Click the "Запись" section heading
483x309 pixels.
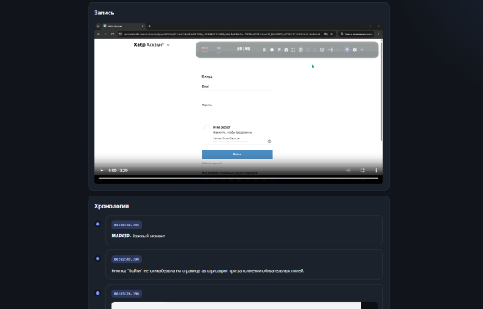[x=104, y=13]
